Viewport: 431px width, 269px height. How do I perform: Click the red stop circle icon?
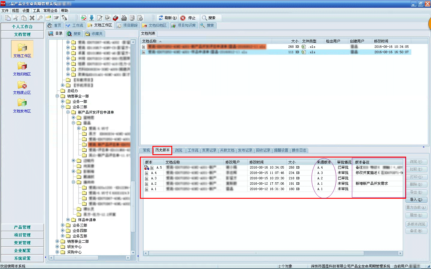183,18
